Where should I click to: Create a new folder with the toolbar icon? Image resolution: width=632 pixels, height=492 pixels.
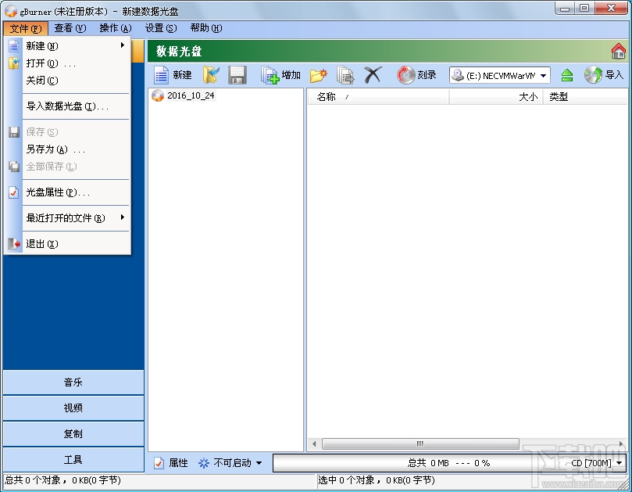coord(316,74)
